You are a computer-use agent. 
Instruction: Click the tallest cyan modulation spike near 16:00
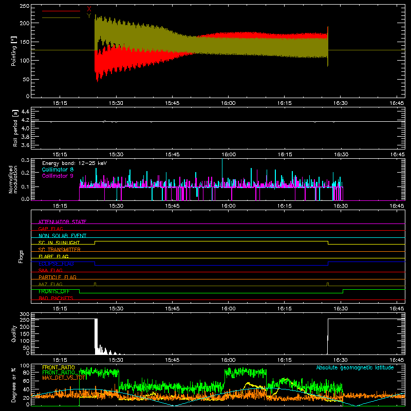tap(222, 173)
